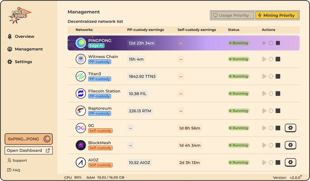Start the Filecoin Station network
This screenshot has height=181, width=310.
[x=264, y=93]
